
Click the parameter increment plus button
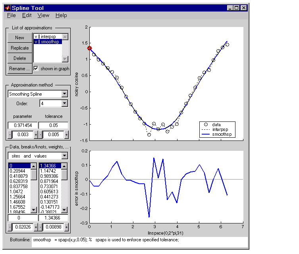click(x=36, y=135)
